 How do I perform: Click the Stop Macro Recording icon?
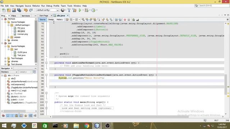[129, 20]
